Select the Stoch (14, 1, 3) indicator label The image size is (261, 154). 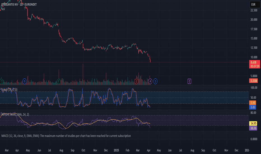click(x=9, y=90)
